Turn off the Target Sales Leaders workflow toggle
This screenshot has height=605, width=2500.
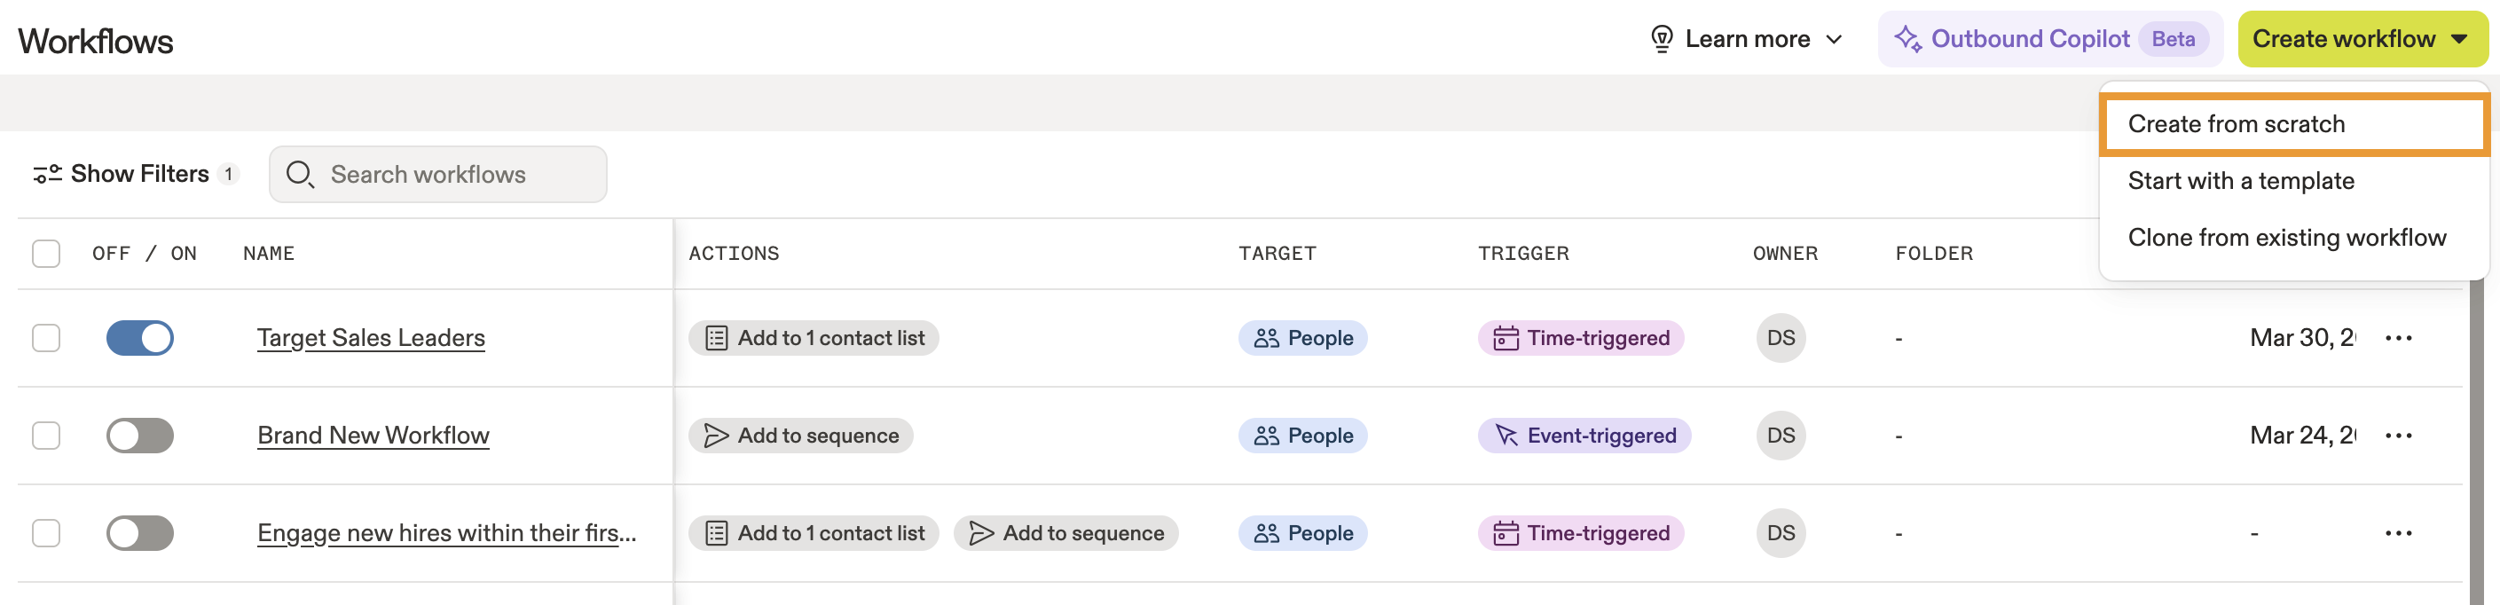coord(140,338)
